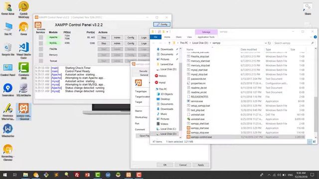Click chevron after Local Disk (D:) in address

tap(210, 43)
